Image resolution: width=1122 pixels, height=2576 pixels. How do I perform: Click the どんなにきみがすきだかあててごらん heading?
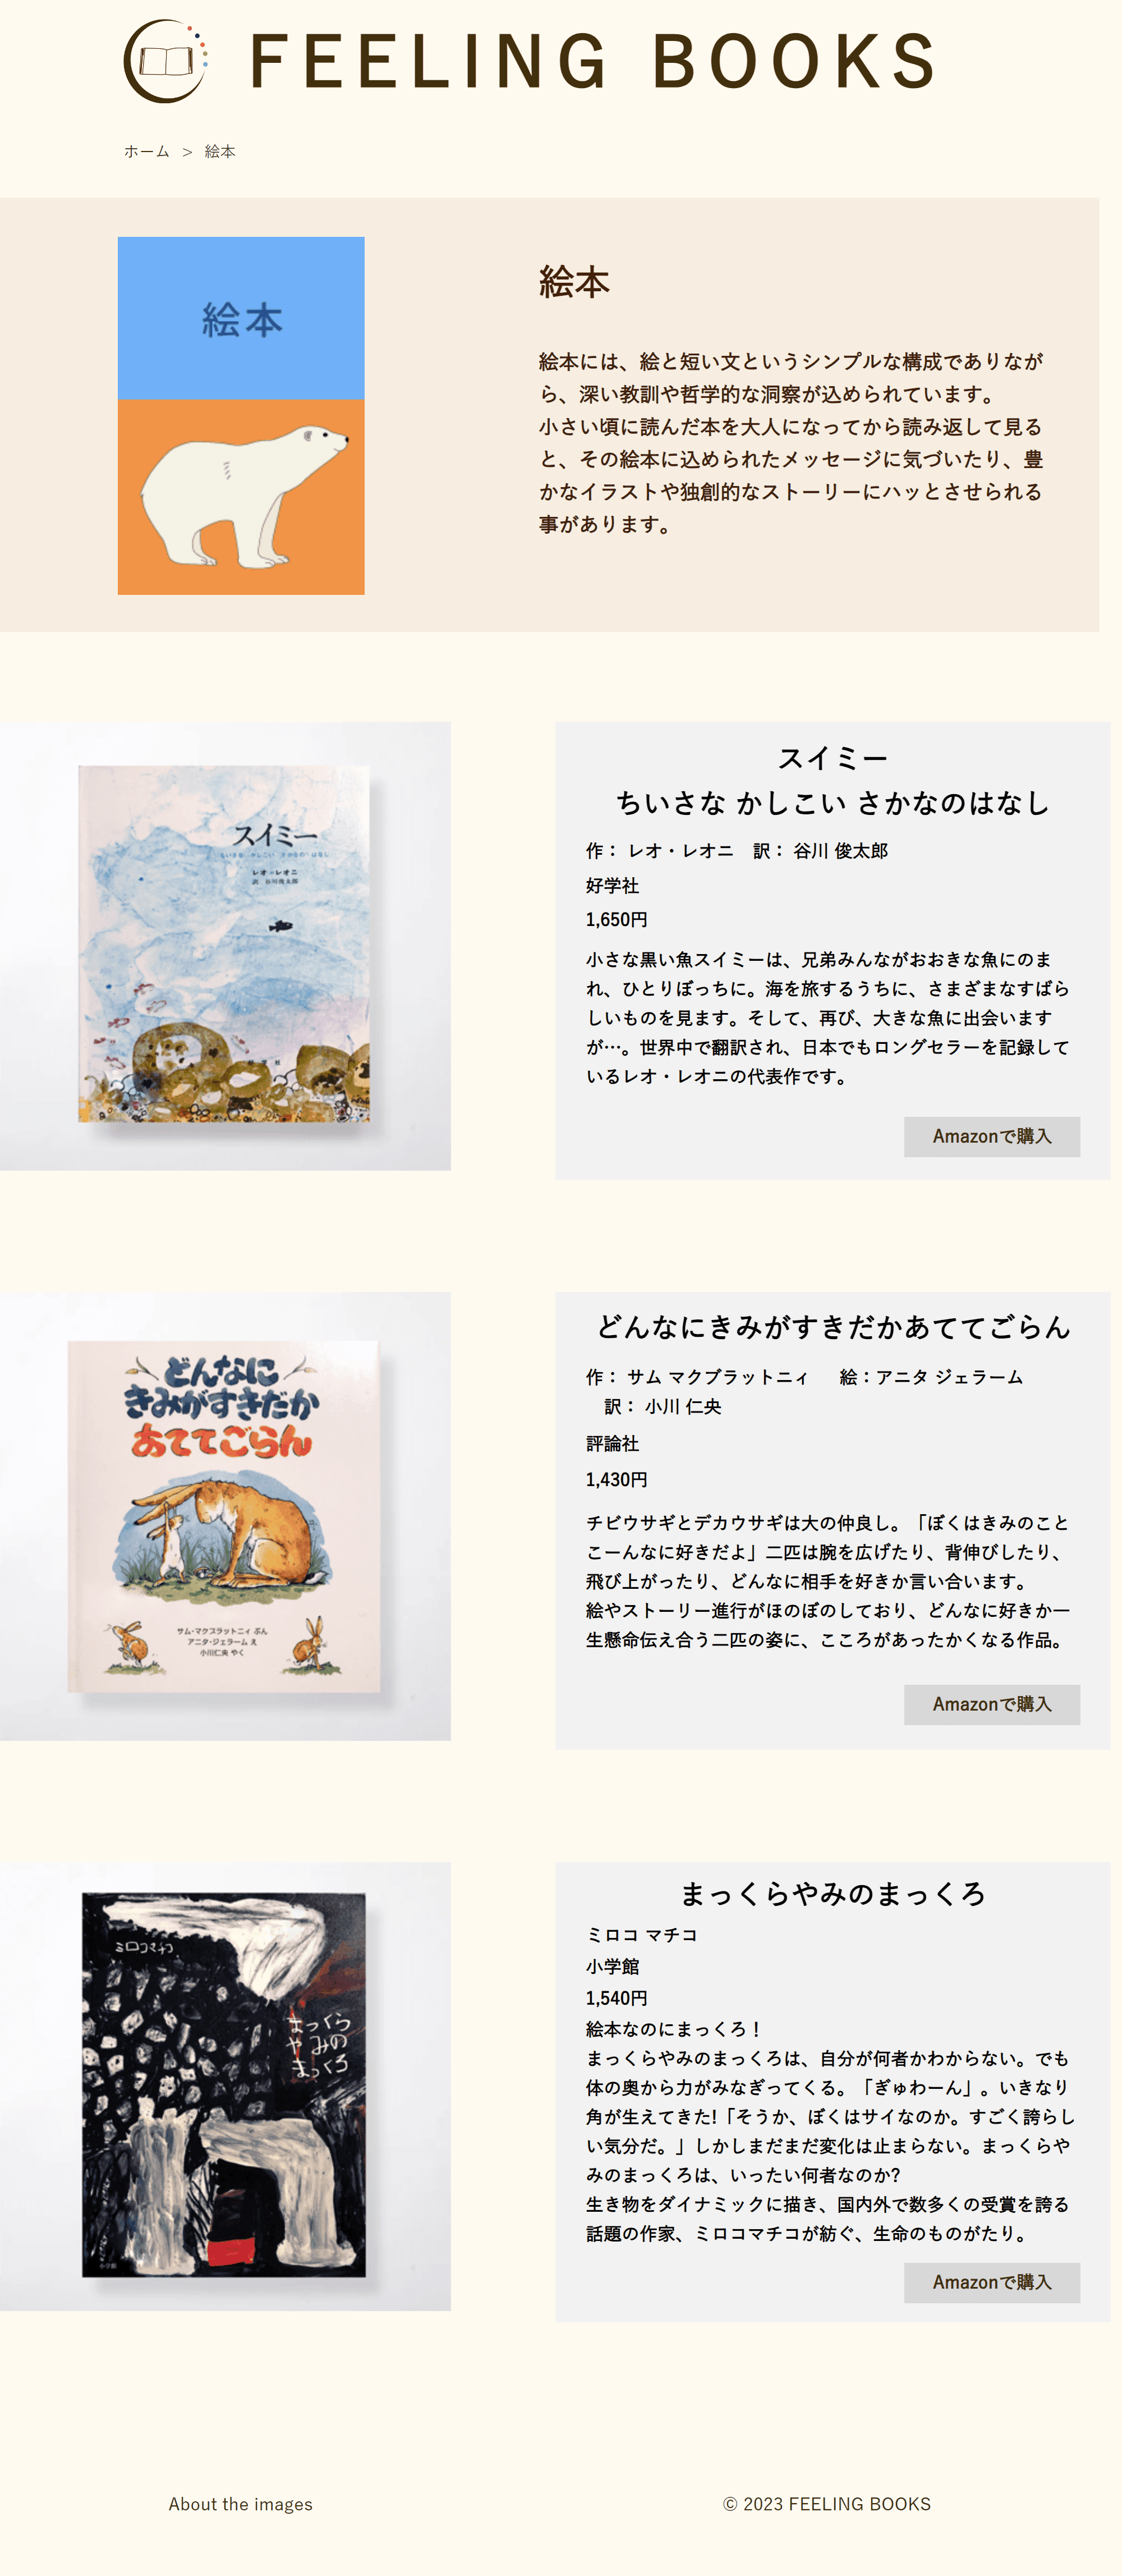click(x=833, y=1327)
